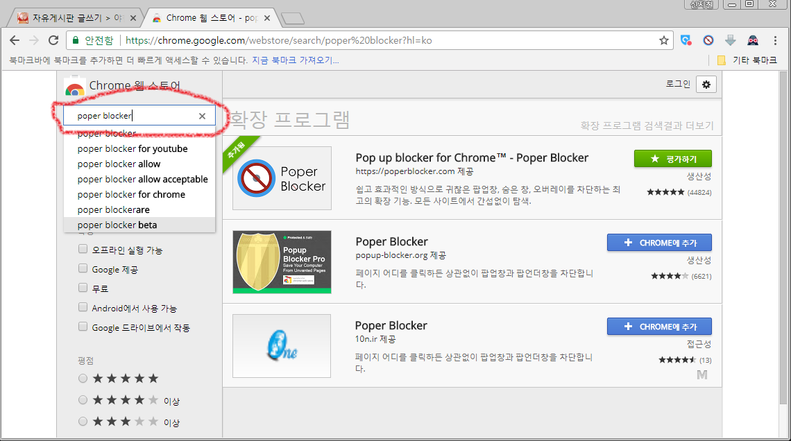Add popup-blocker.org Poper Blocker to Chrome
The width and height of the screenshot is (791, 441).
(659, 243)
